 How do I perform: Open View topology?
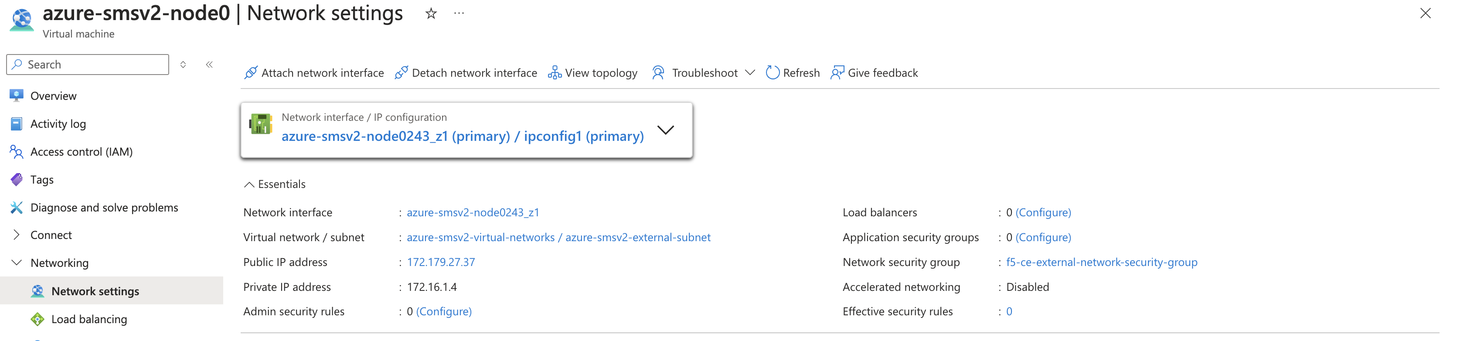[593, 73]
